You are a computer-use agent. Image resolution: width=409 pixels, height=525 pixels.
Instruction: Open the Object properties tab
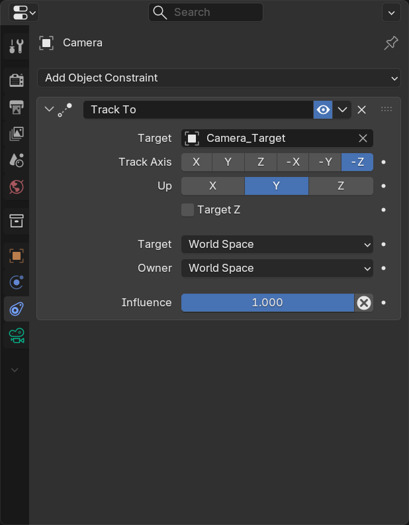pos(17,256)
